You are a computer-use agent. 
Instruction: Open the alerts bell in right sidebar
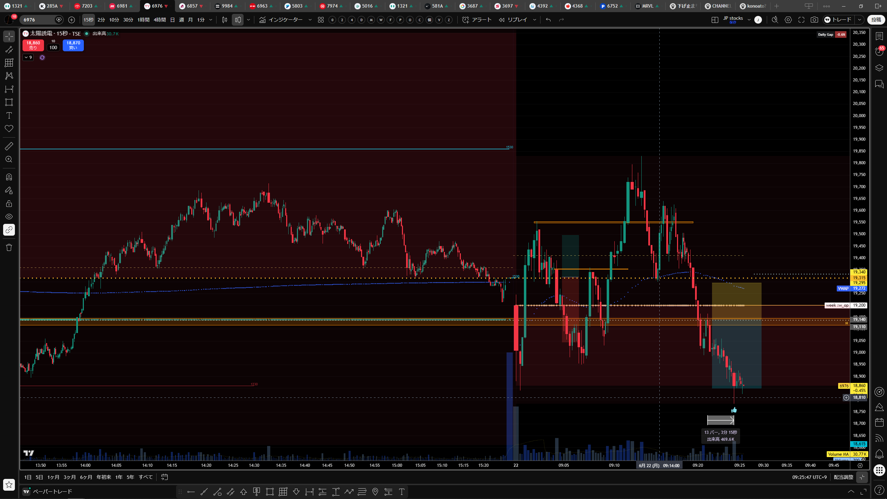[x=879, y=454]
